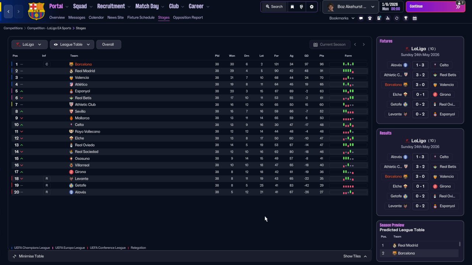Switch to the Calendar tab
Screen dimensions: 472x265
[x=96, y=17]
